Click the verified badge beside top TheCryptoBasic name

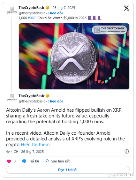coord(48,8)
